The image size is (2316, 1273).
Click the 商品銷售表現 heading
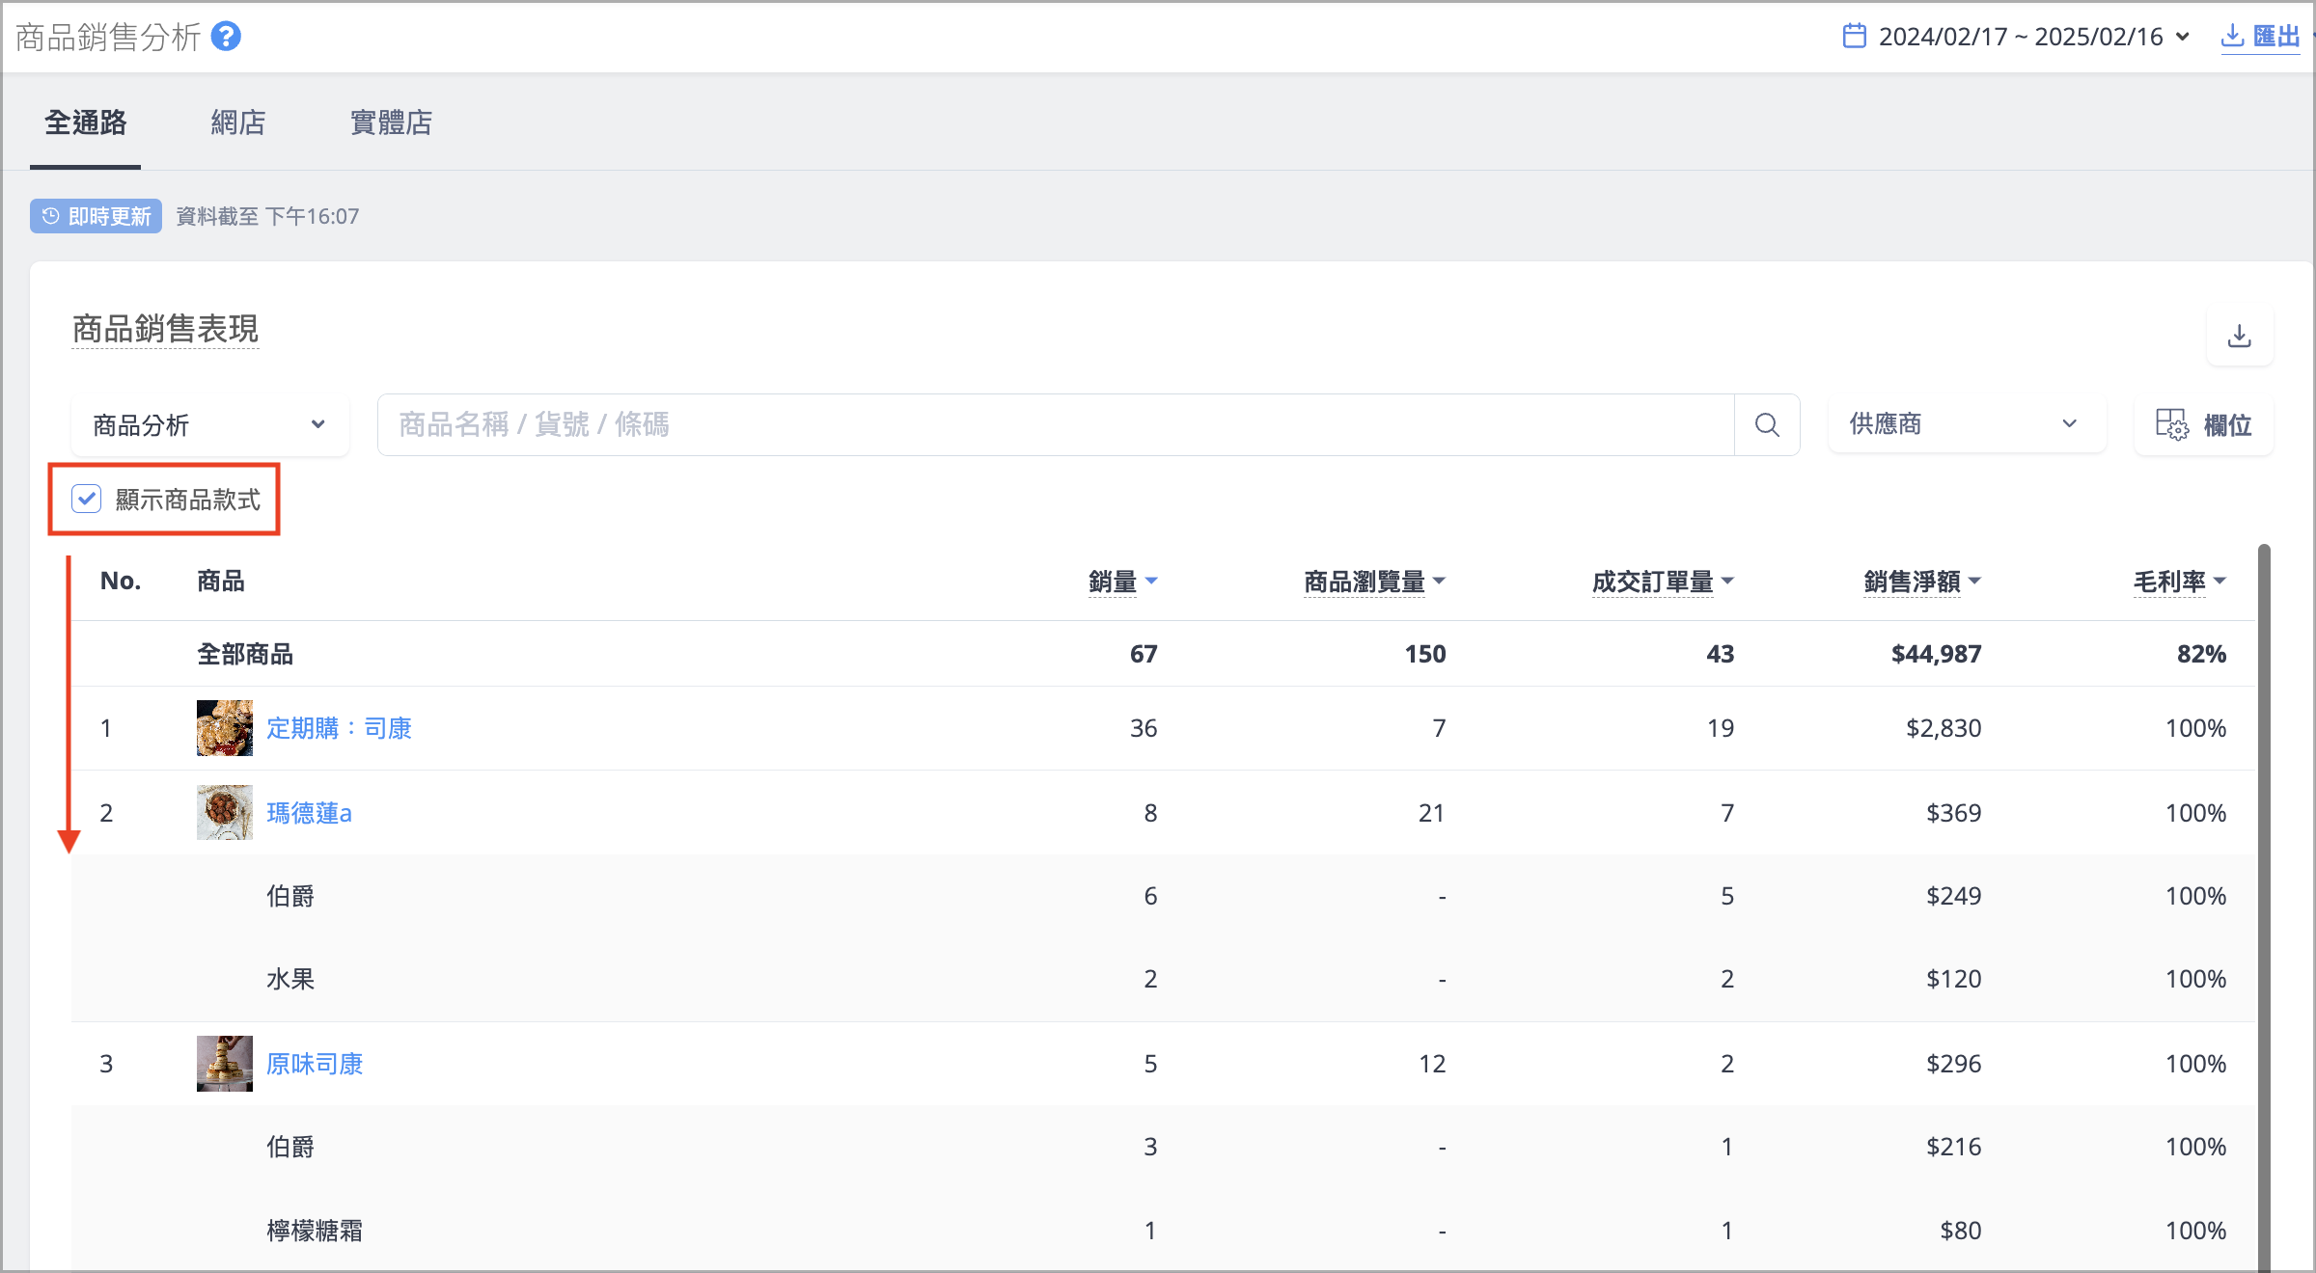tap(165, 329)
